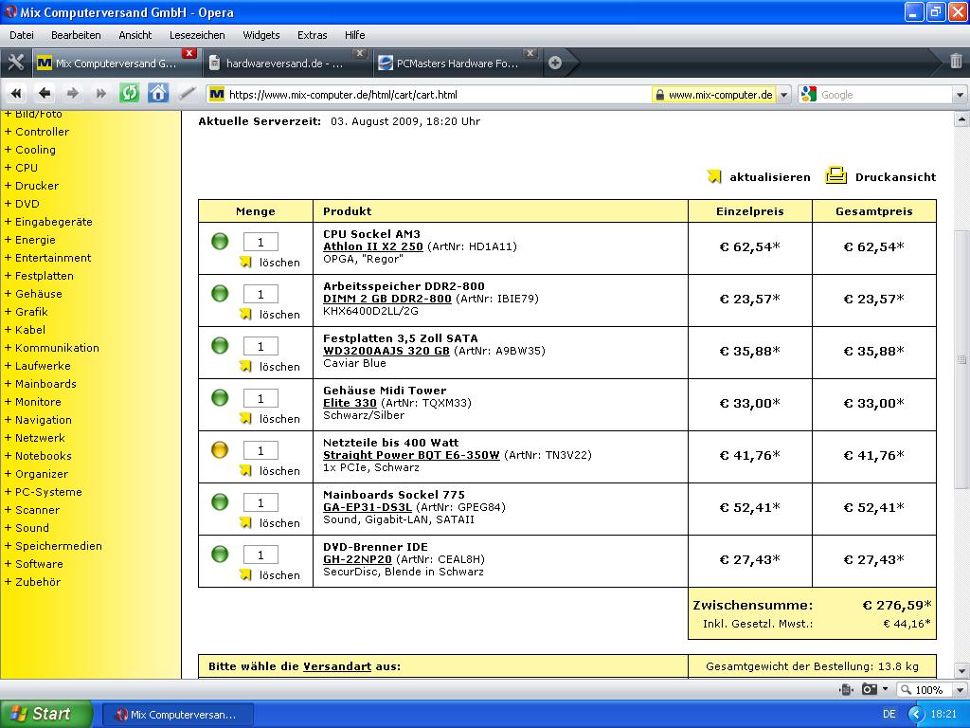Click the printer icon for Druckansicht

click(835, 175)
